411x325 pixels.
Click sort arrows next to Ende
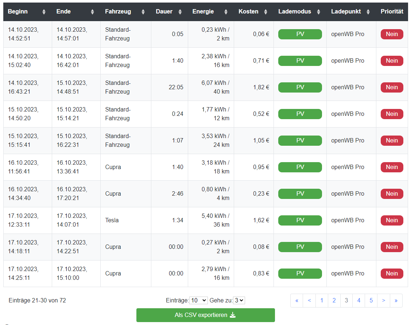[92, 12]
